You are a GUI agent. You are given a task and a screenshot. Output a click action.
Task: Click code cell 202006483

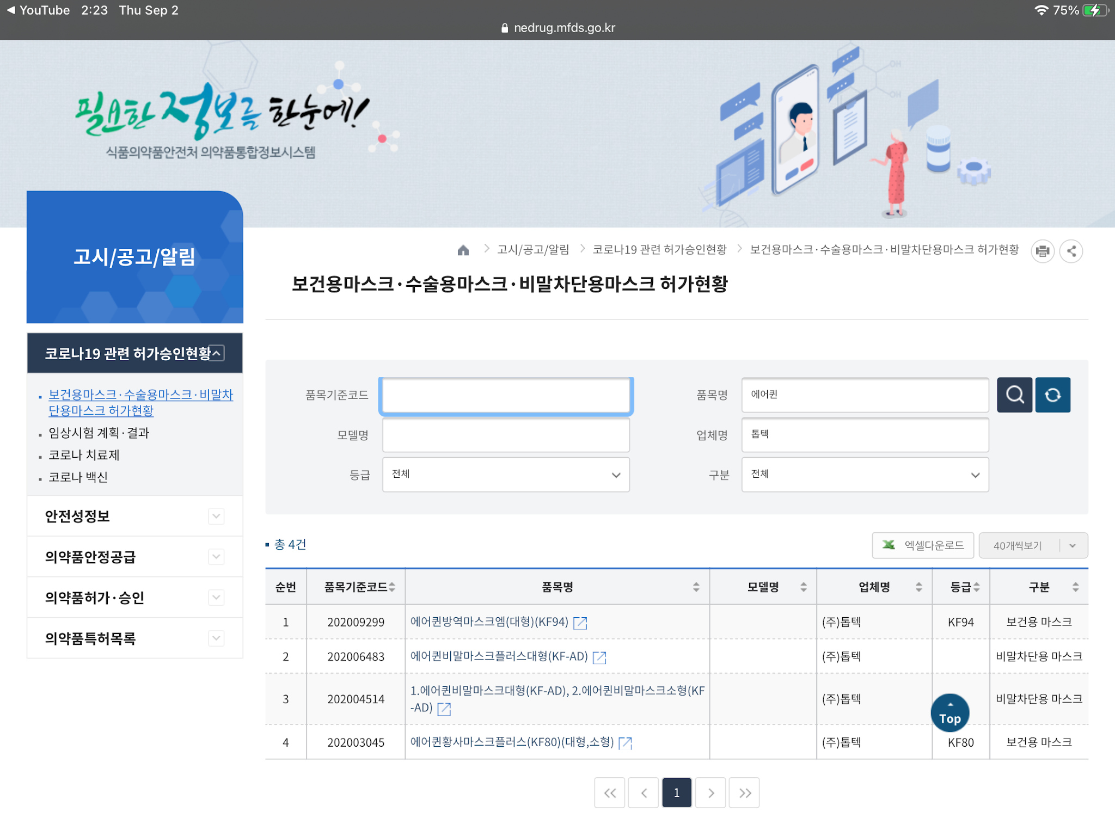[356, 657]
